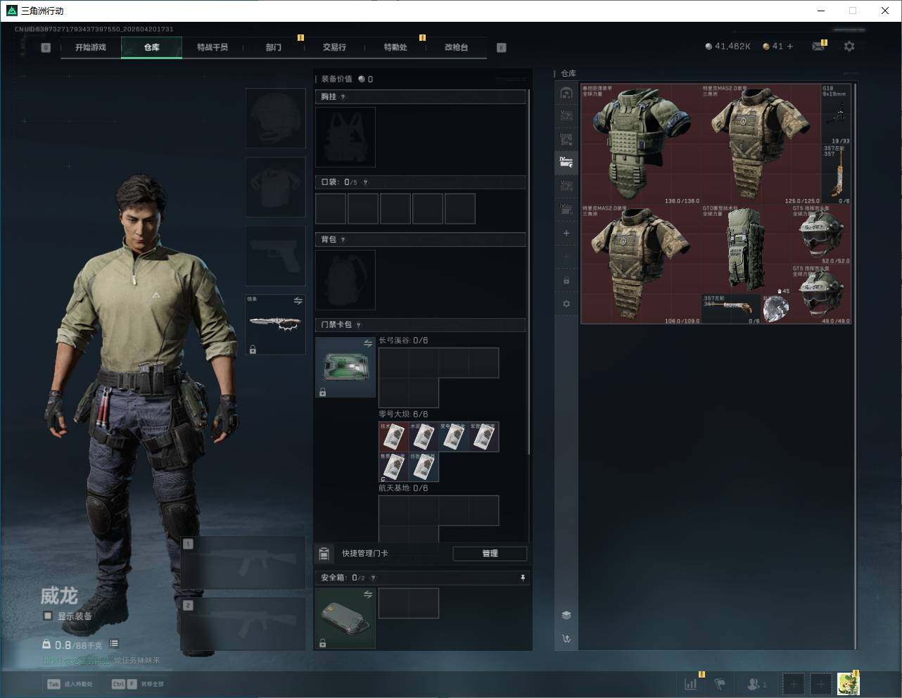
Task: Click the stack layers icon in warehouse sidebar
Action: click(x=566, y=615)
